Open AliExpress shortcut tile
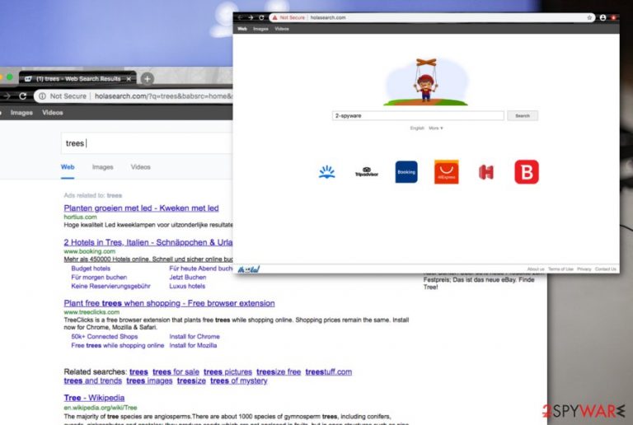 (x=446, y=172)
